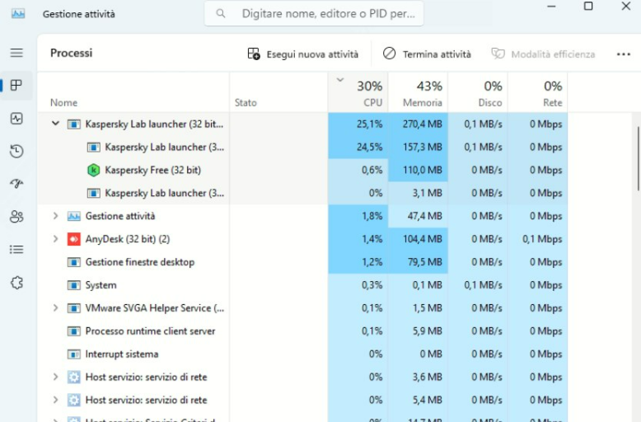This screenshot has width=641, height=422.
Task: Select the Kaspersky Free (32 bit) process
Action: coord(152,170)
